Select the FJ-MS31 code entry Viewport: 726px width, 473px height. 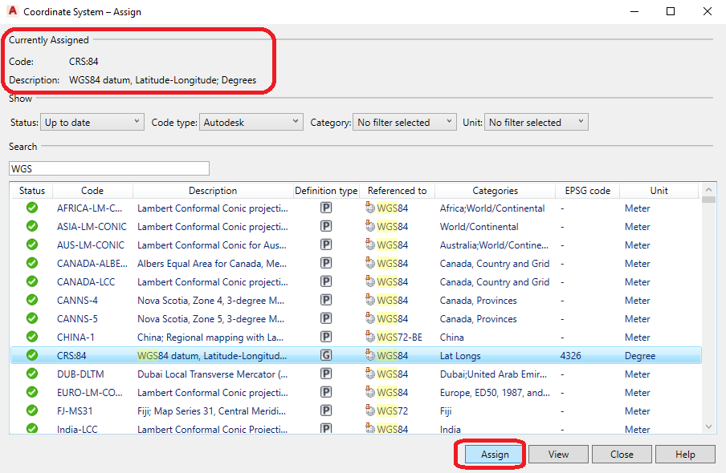coord(75,410)
